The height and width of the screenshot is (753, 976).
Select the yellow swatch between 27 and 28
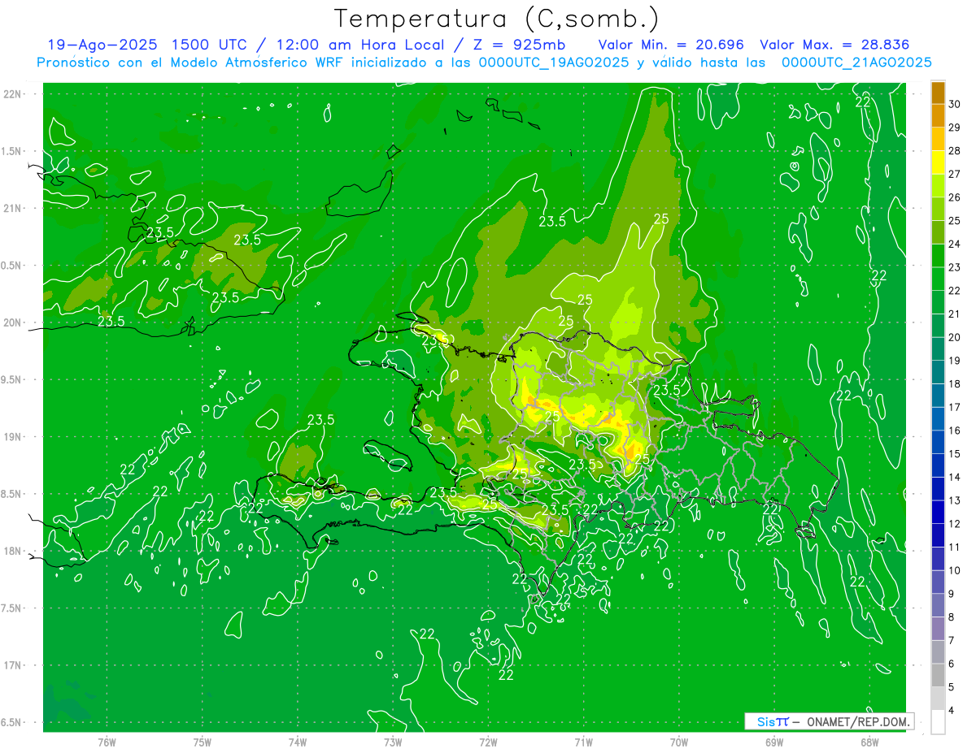(938, 162)
